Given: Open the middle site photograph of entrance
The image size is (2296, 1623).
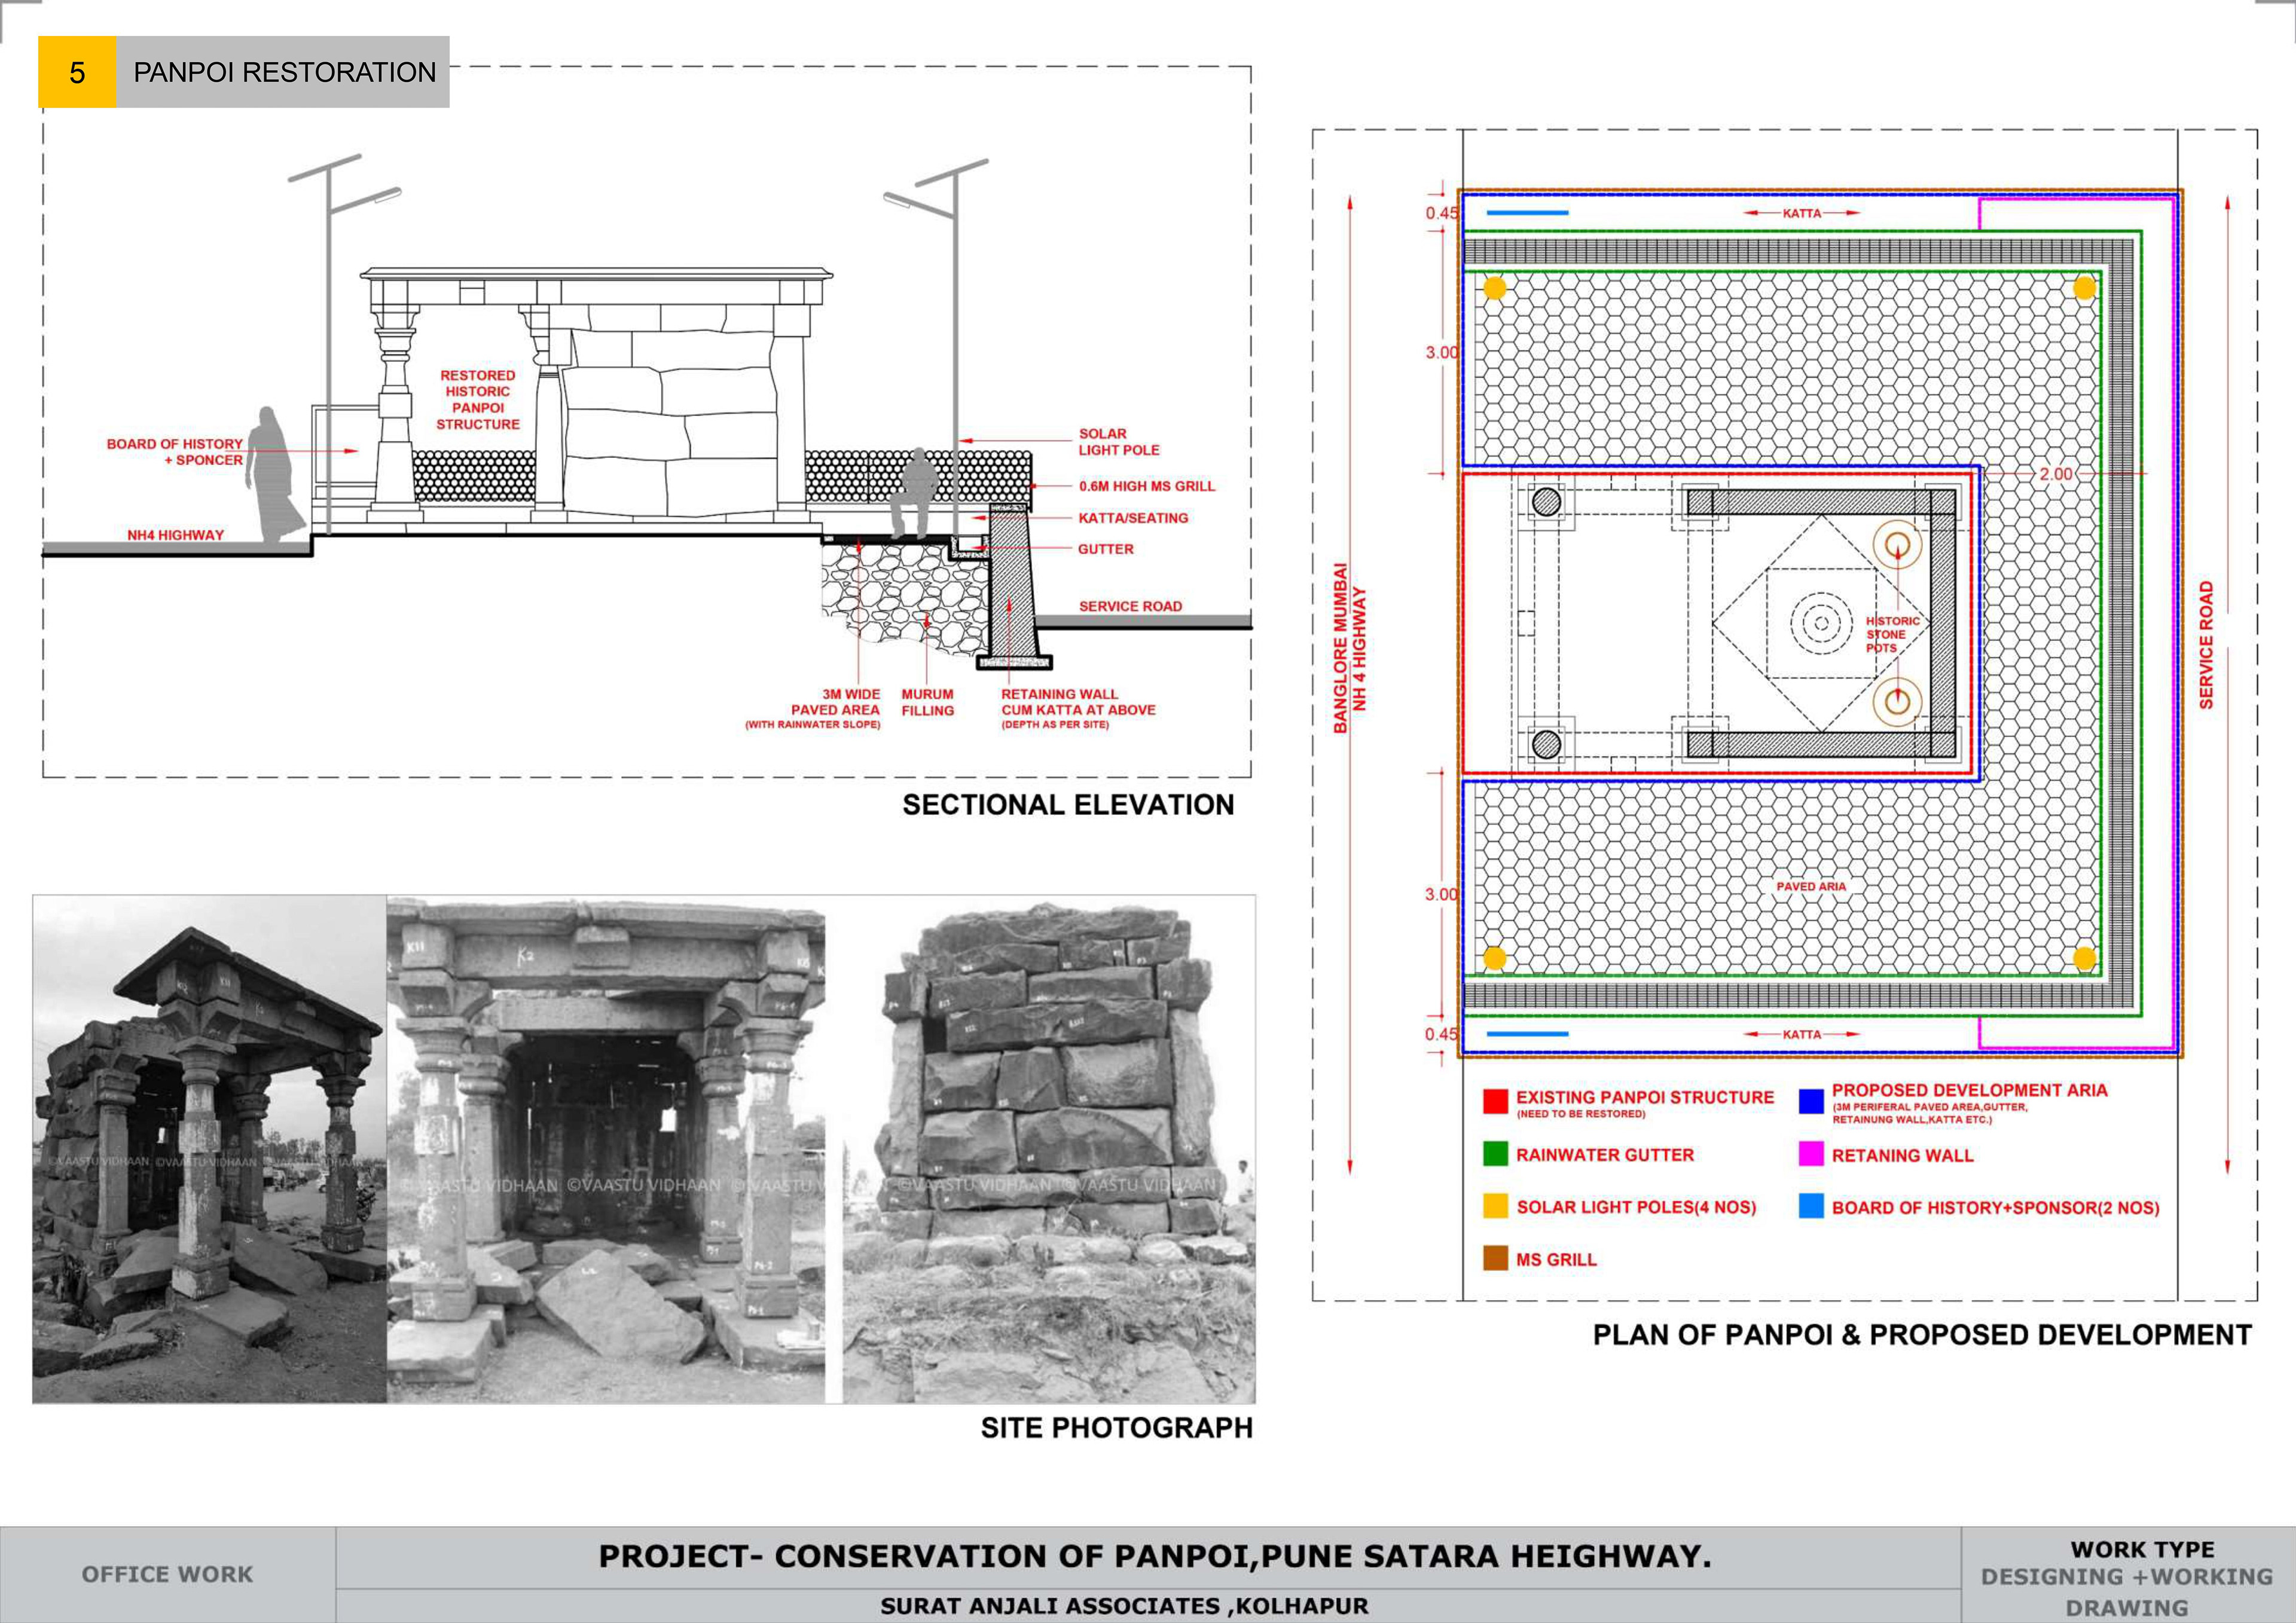Looking at the screenshot, I should click(x=606, y=1148).
